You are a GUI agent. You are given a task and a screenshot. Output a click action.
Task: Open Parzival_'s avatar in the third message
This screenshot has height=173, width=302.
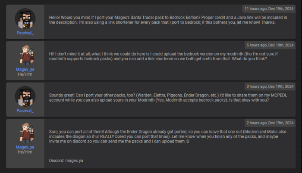coord(25,96)
